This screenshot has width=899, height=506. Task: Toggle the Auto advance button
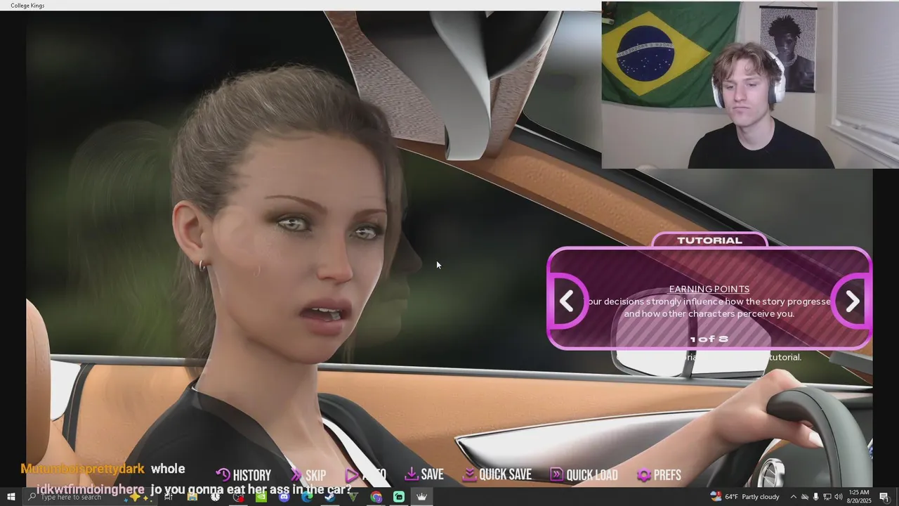365,475
